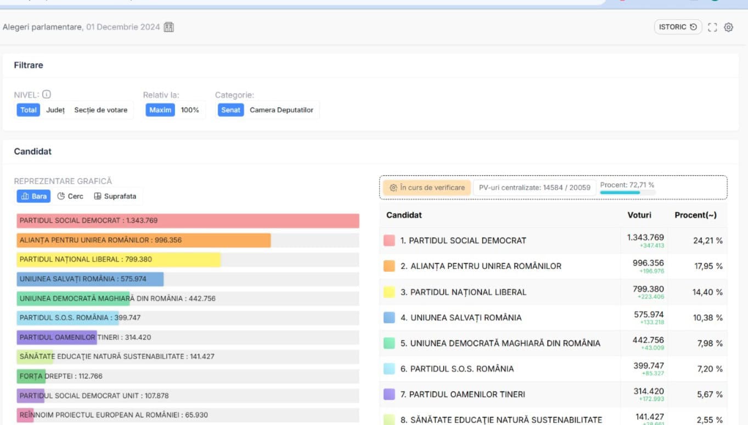Screen dimensions: 748x425
Task: Click the building icon beside election date
Action: coord(169,27)
